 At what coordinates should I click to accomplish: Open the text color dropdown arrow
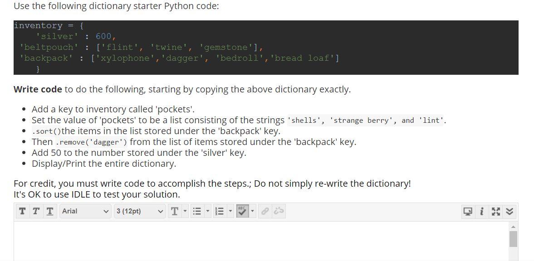(185, 211)
